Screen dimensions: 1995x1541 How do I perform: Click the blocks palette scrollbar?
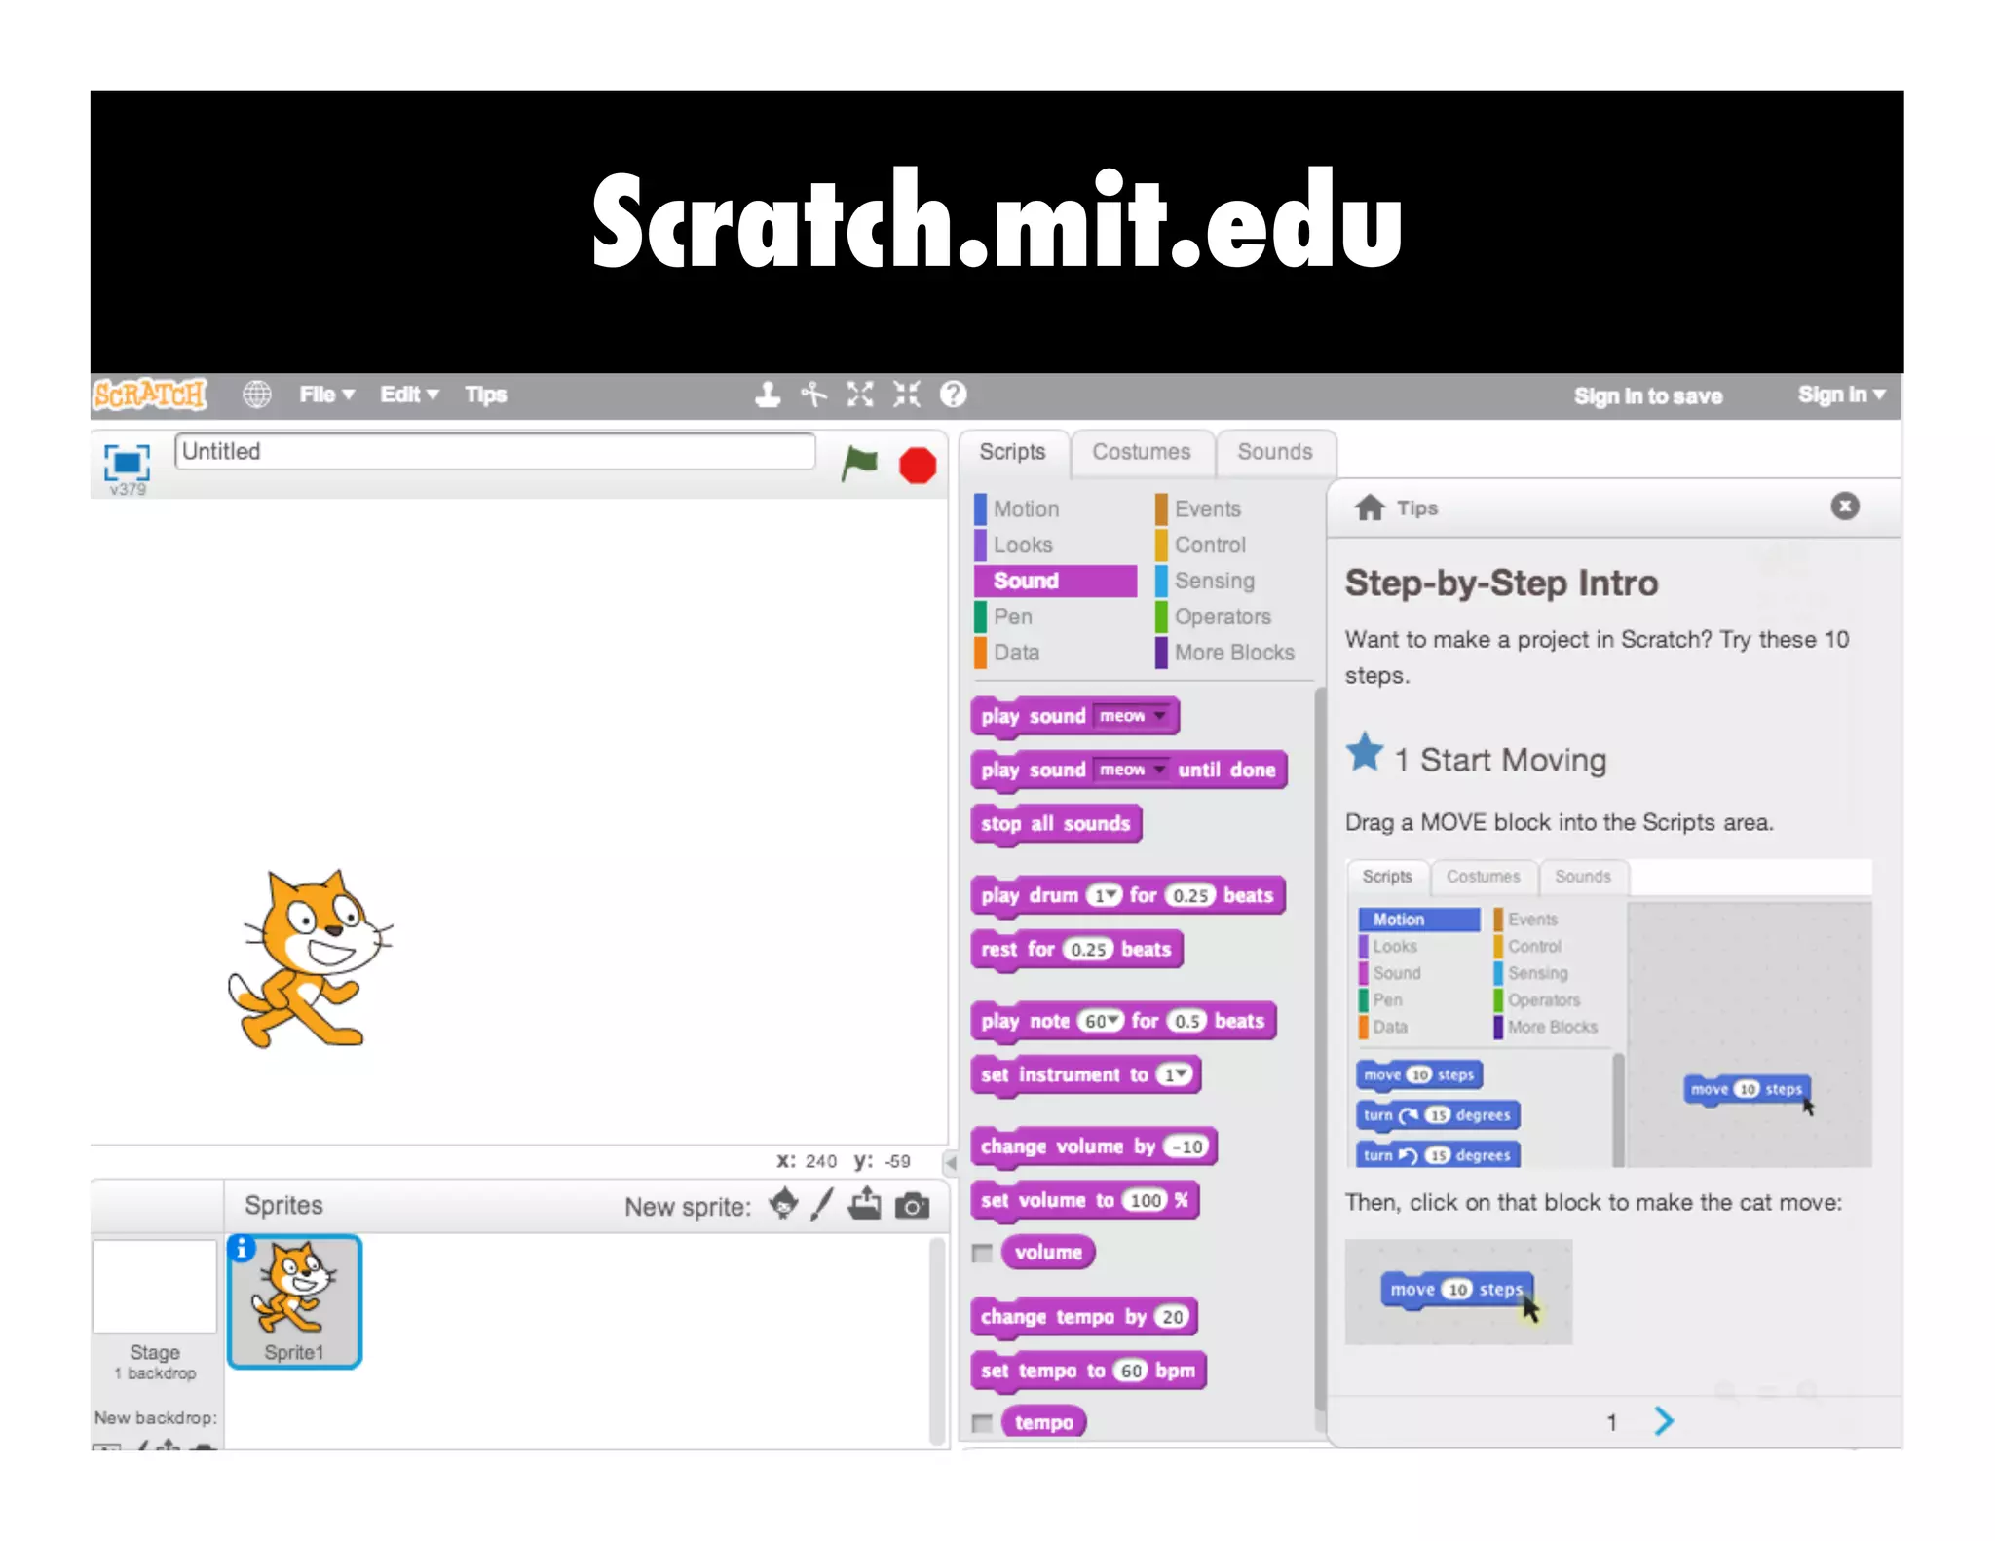(1320, 1050)
